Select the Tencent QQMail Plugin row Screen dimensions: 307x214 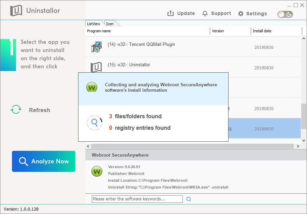pyautogui.click(x=193, y=47)
